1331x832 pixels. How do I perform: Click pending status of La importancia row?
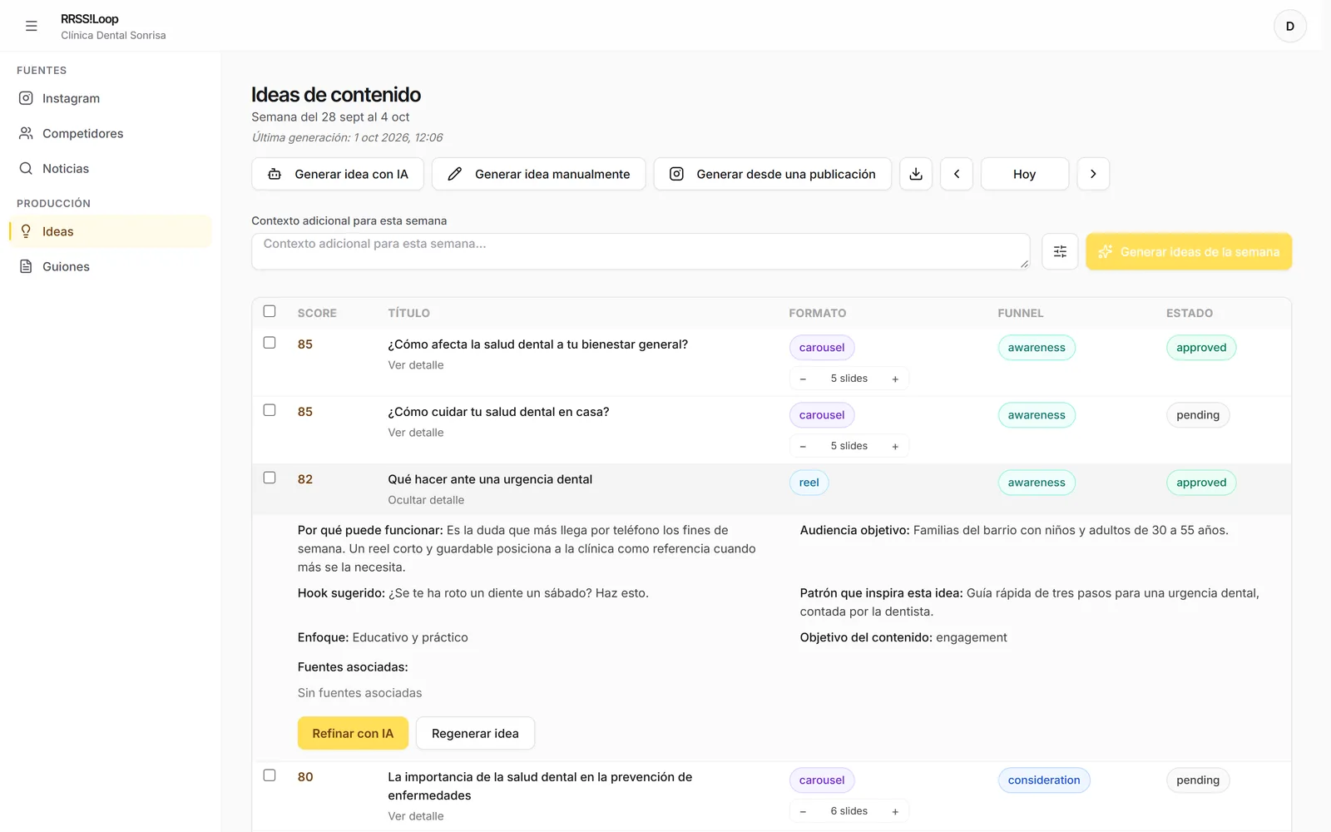tap(1198, 780)
